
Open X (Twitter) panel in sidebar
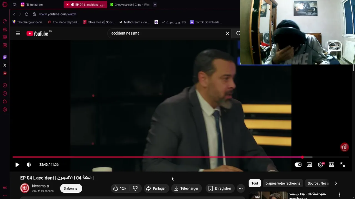click(5, 65)
